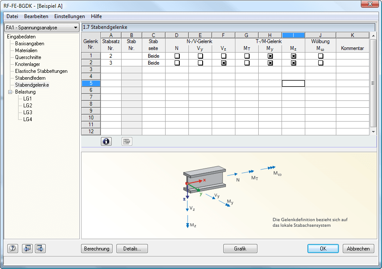Toggle Vy checkbox for Gelenk 2
This screenshot has width=382, height=269.
click(x=200, y=63)
